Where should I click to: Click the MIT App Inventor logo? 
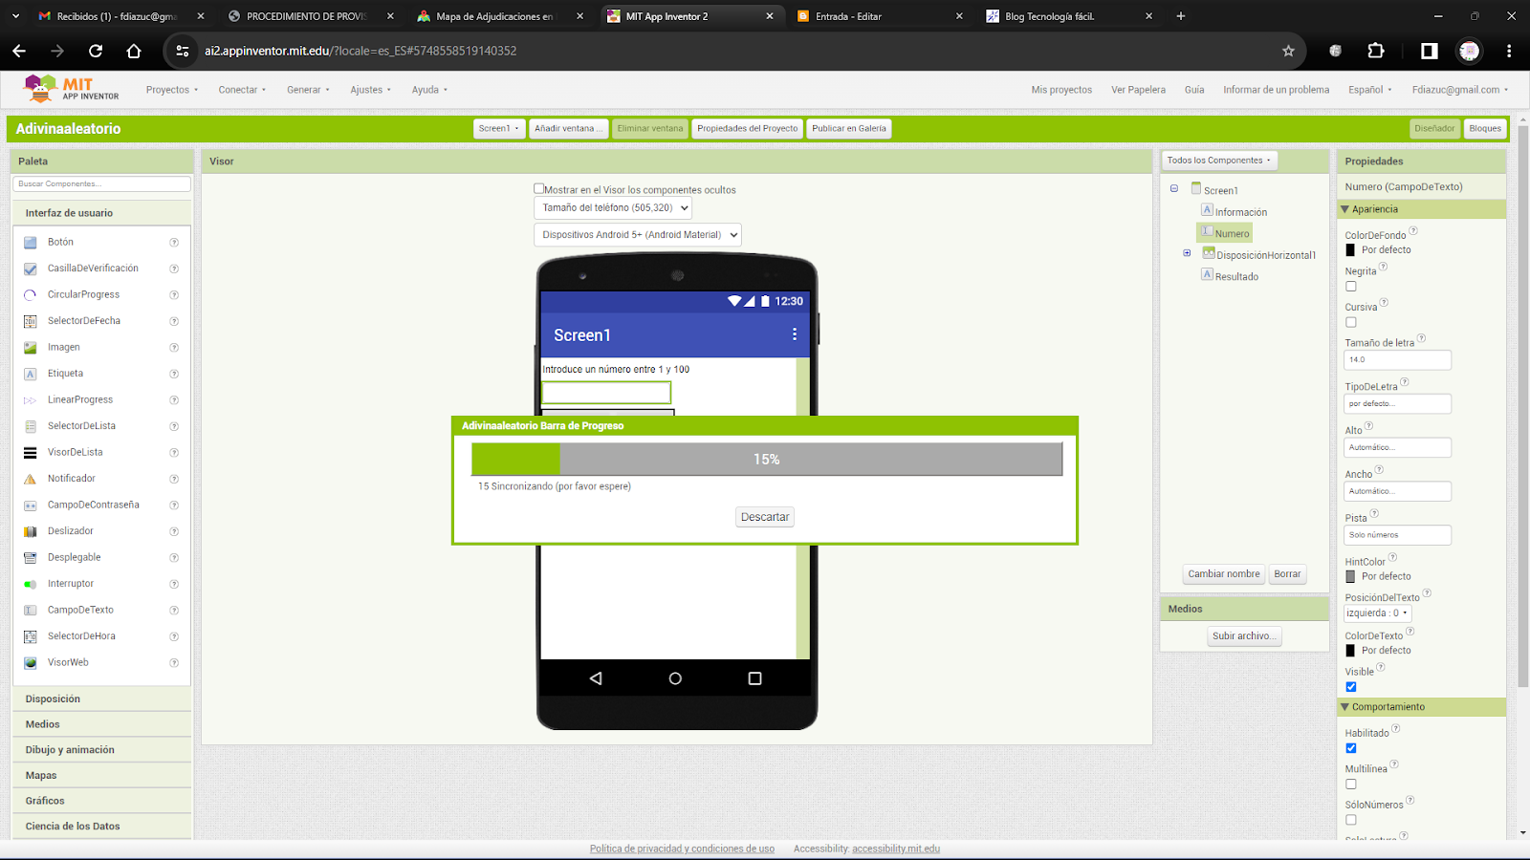[x=71, y=89]
